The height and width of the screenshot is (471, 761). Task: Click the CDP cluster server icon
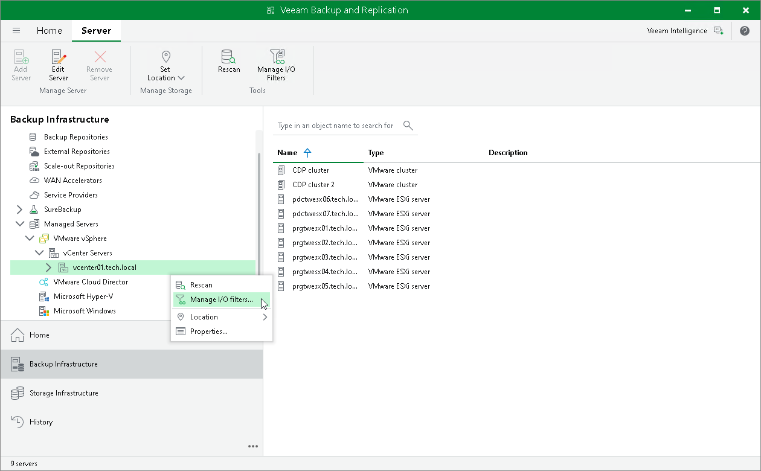(281, 170)
